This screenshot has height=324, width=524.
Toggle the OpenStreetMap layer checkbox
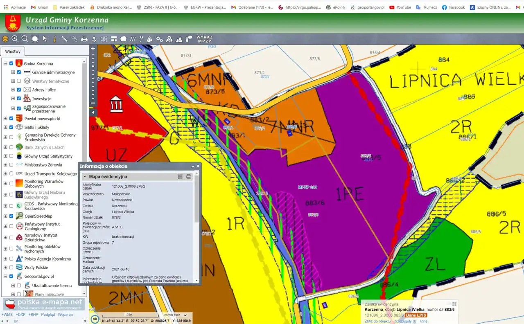click(x=11, y=216)
